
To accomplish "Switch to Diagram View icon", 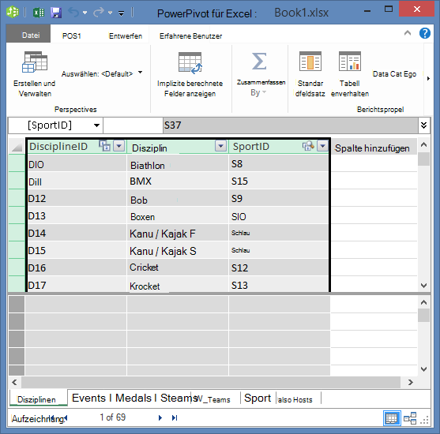I will tap(410, 418).
